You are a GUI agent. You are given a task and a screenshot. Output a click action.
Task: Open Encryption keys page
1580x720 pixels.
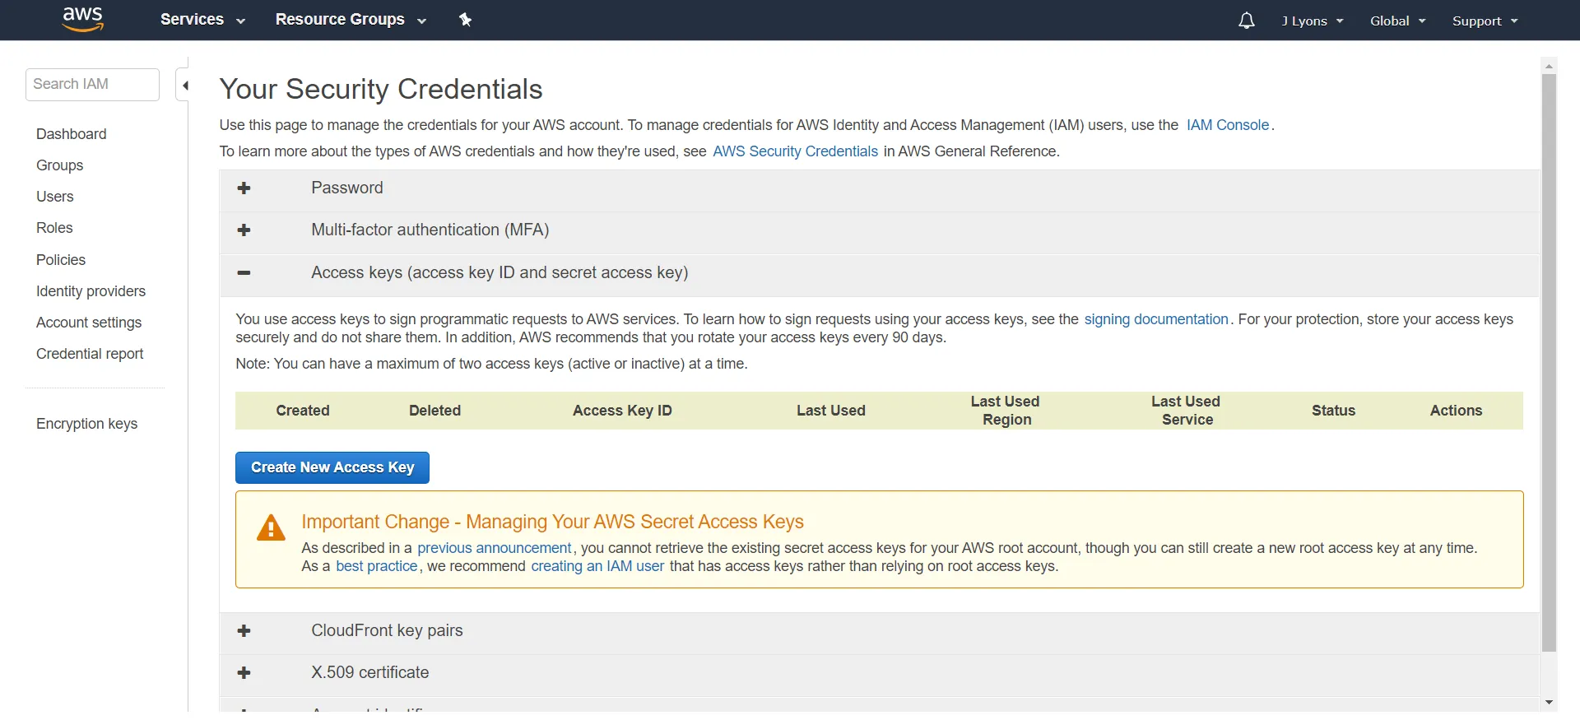87,424
